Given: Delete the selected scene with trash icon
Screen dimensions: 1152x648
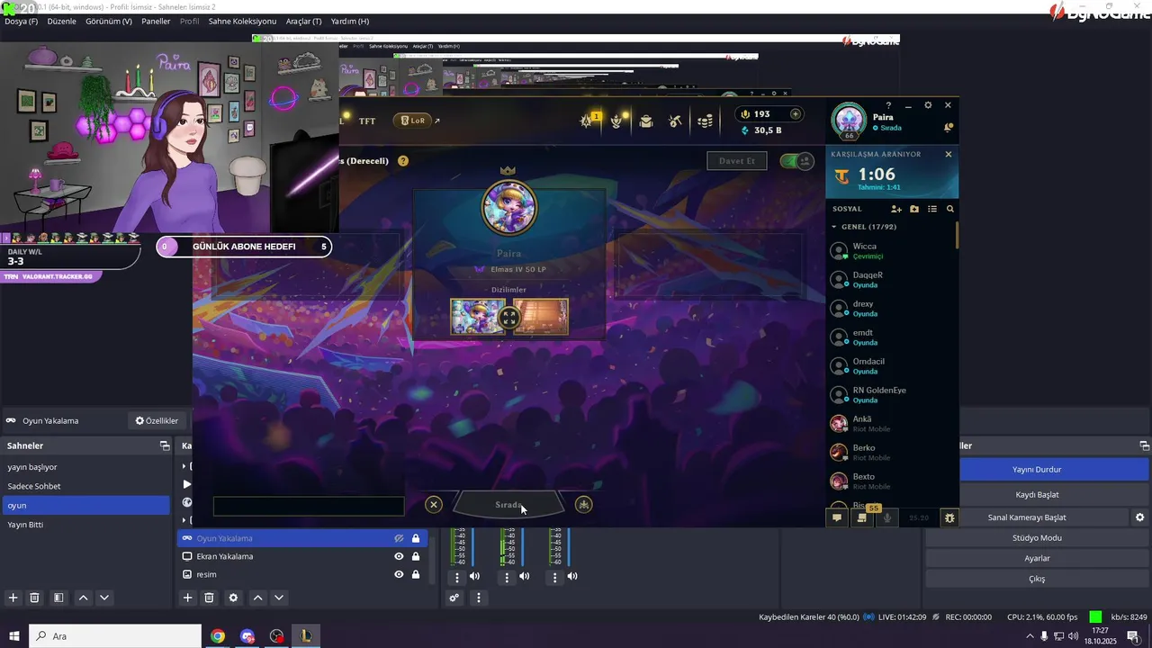Looking at the screenshot, I should point(34,598).
